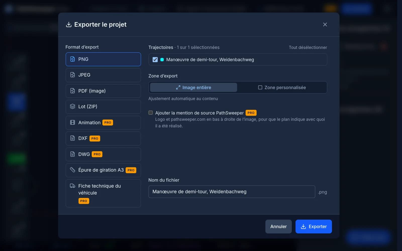Screen dimensions: 402x251
Task: Switch export zone to Zone personnalisée
Action: pos(282,87)
